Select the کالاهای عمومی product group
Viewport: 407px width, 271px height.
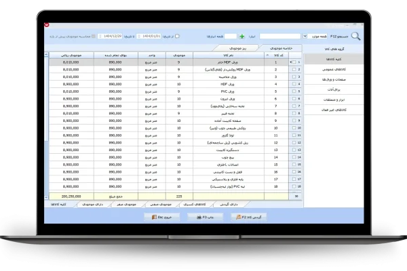[x=334, y=69]
